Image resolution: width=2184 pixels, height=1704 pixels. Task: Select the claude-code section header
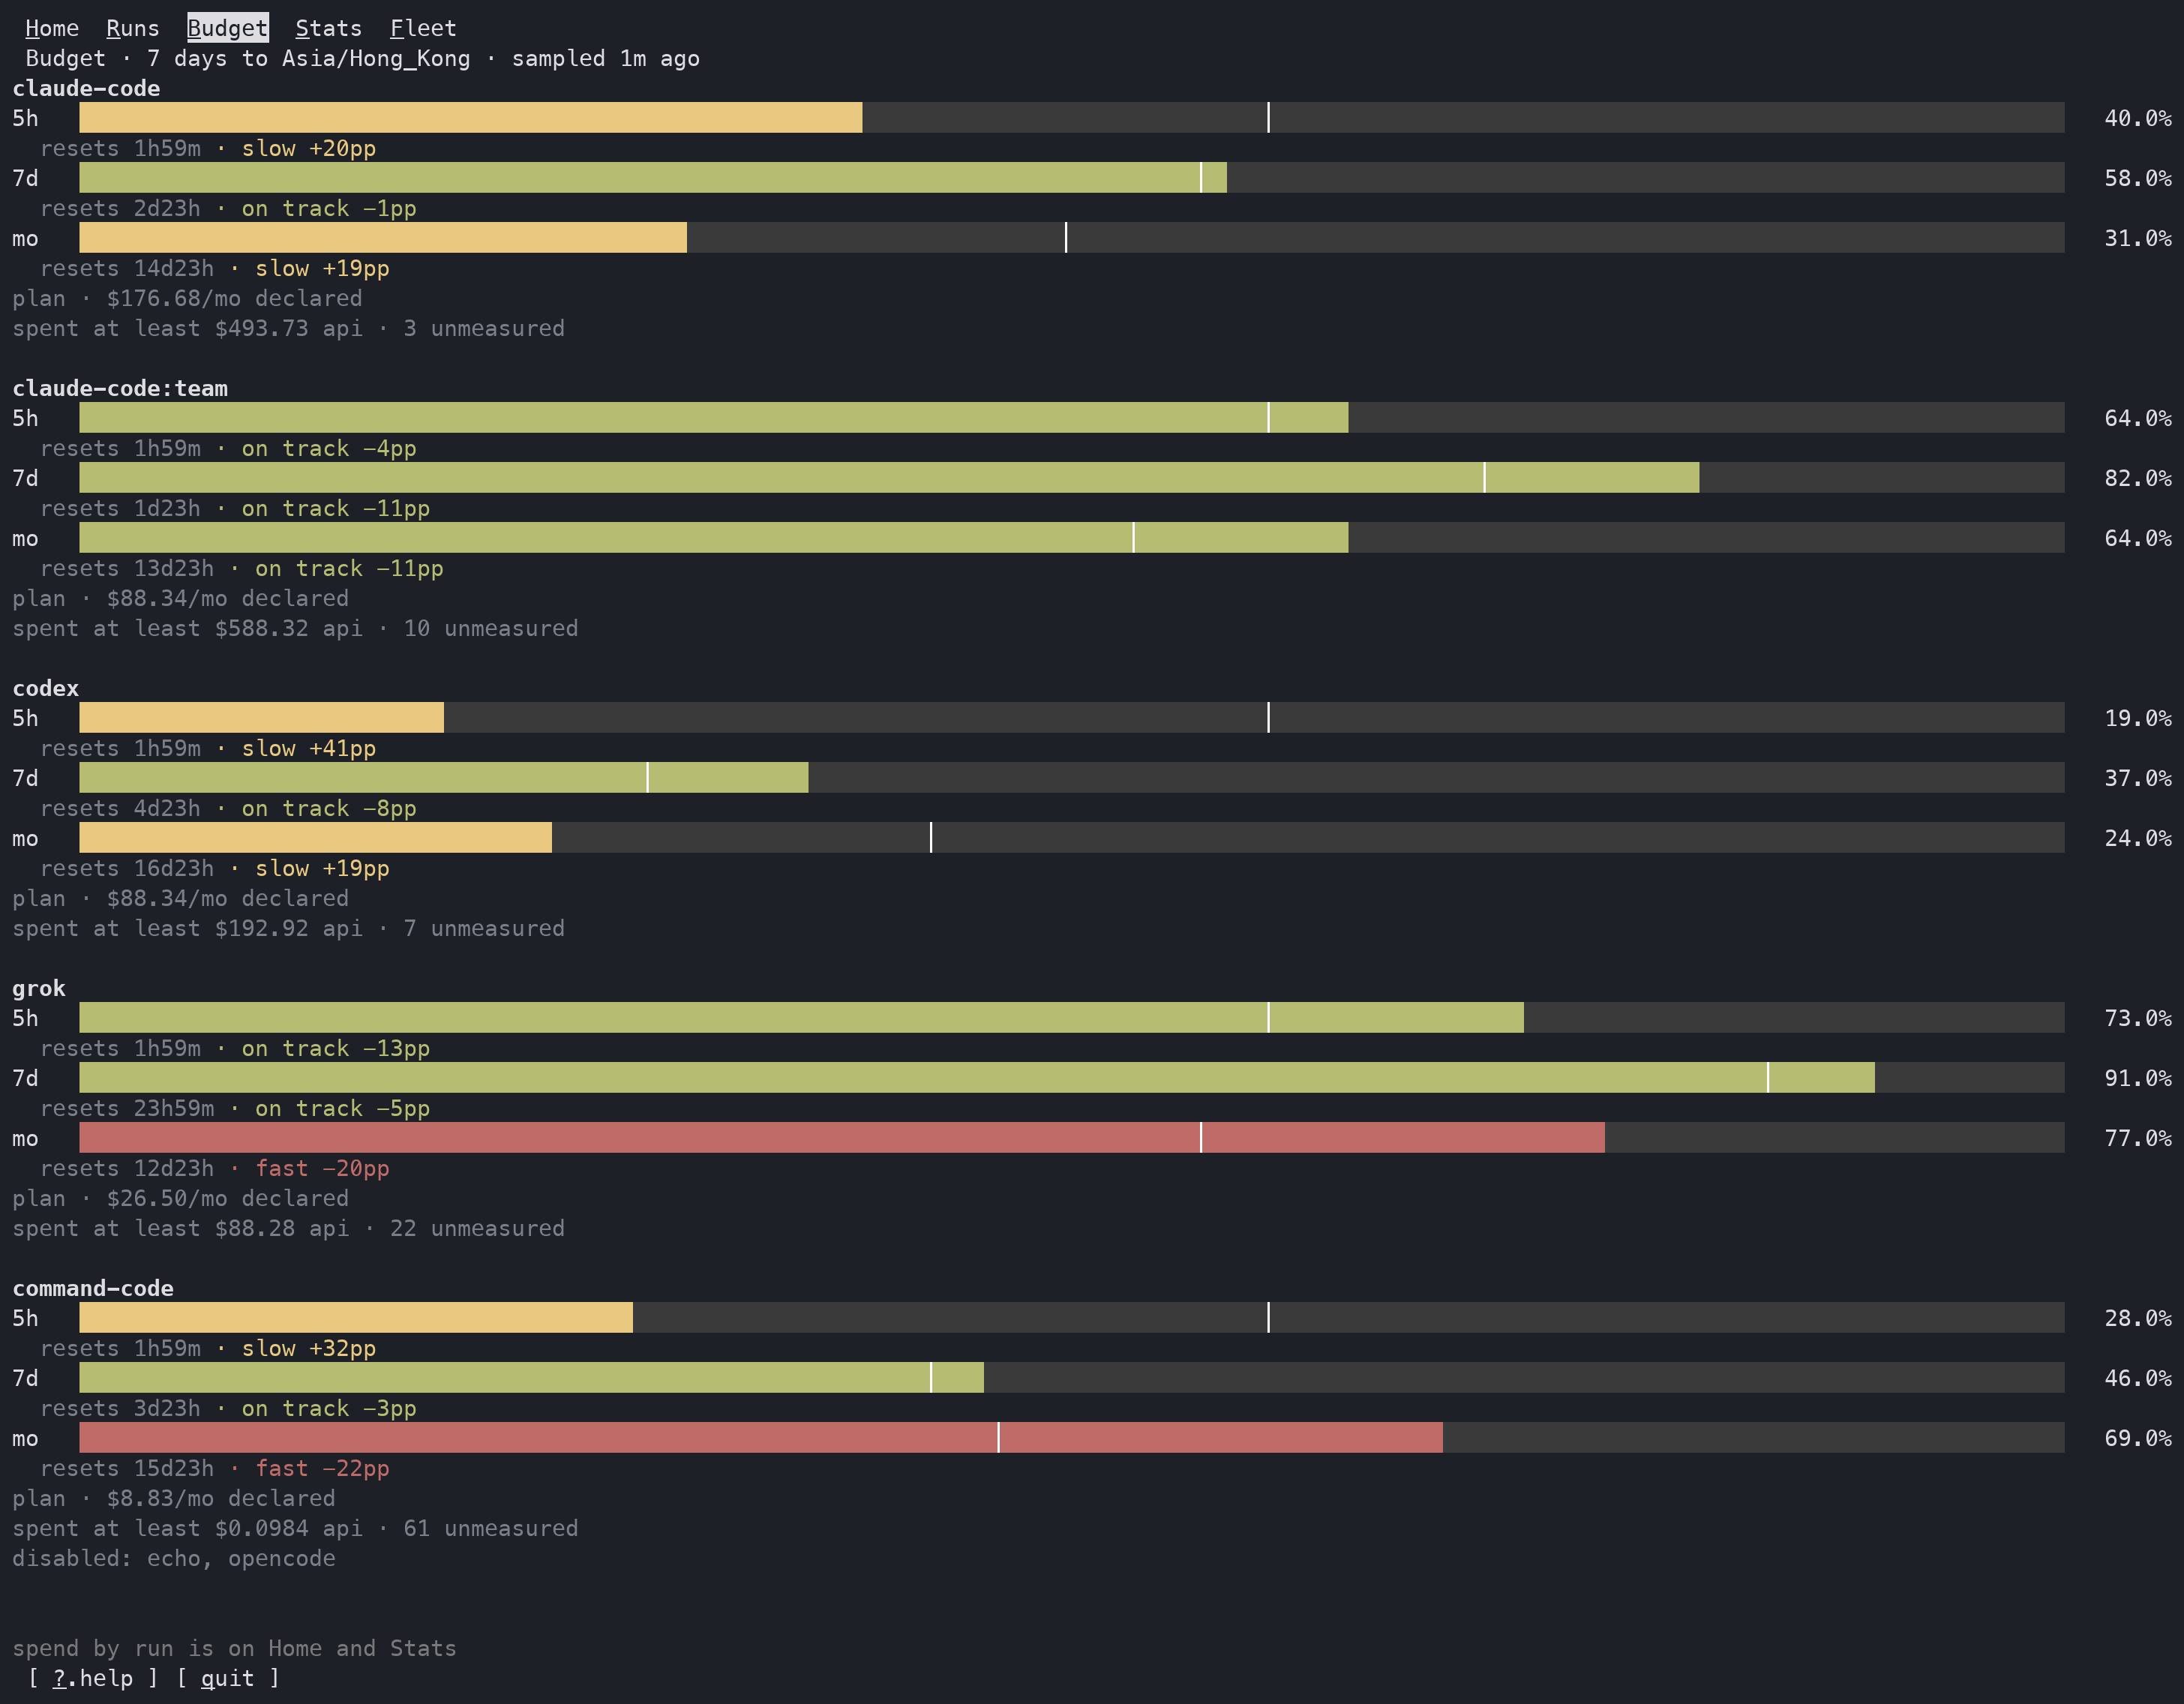click(86, 88)
